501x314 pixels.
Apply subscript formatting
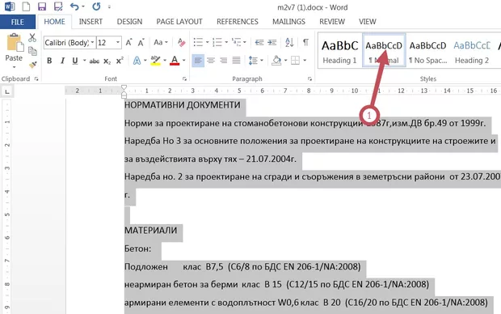point(107,61)
